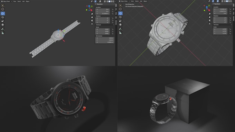
Task: Click Scale Z field in right viewport
Action: (x=220, y=33)
